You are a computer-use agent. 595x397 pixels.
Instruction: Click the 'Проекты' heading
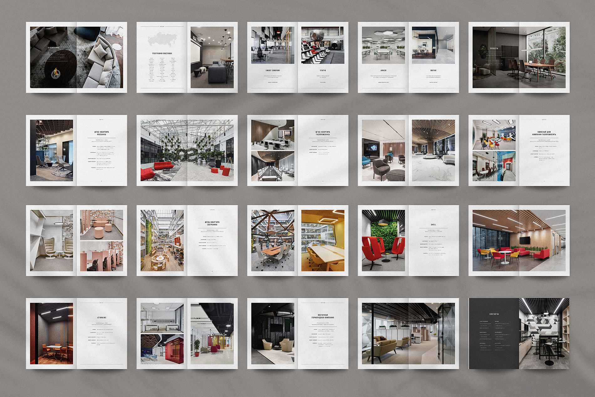(494, 49)
